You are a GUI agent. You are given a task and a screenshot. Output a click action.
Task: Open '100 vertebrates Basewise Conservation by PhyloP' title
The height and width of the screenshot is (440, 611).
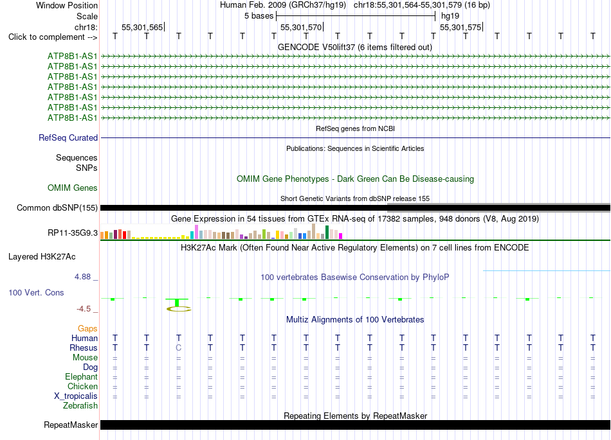click(x=355, y=277)
